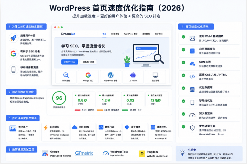Click the 使用 CDN cloud icon

75,127
